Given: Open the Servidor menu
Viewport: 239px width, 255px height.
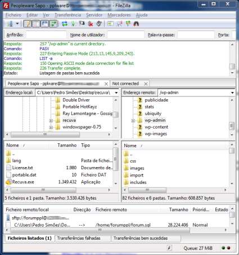Looking at the screenshot, I should coord(94,15).
